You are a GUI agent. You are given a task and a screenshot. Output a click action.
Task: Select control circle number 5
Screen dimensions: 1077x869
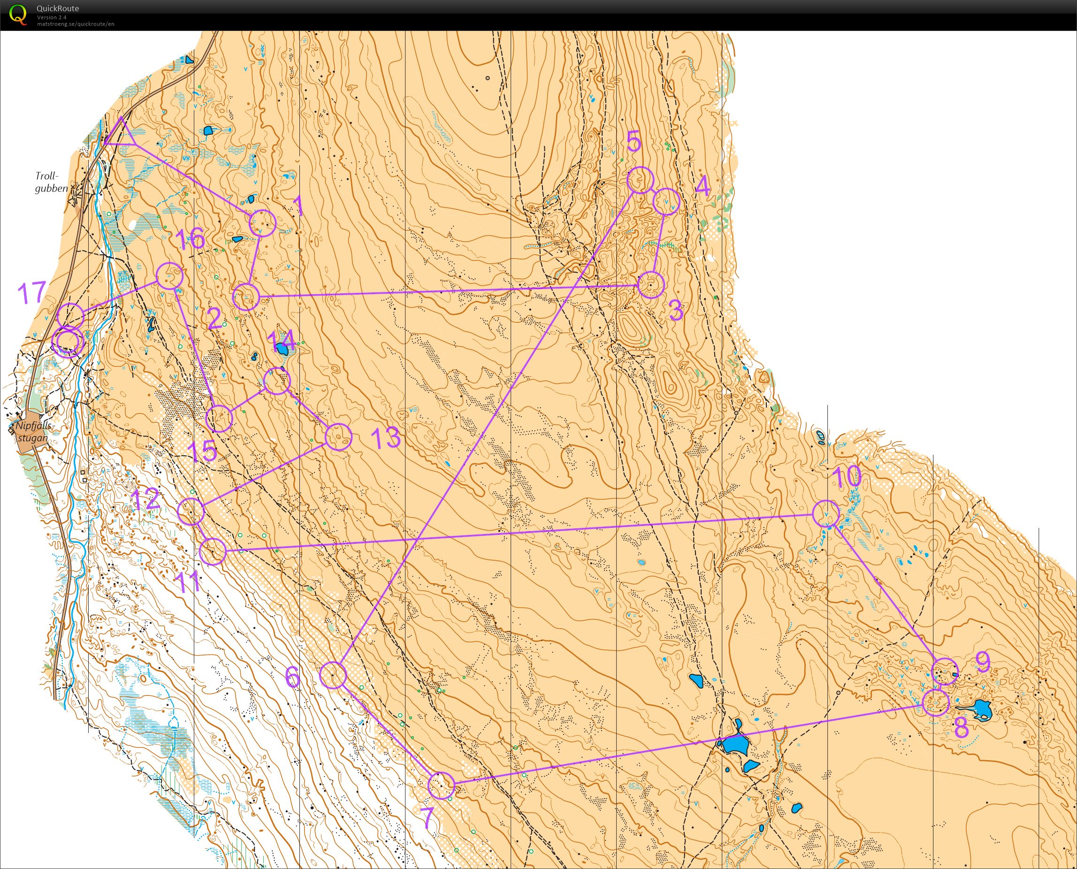tap(640, 180)
